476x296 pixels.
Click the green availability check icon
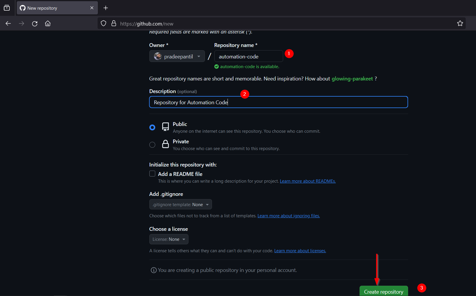coord(216,67)
